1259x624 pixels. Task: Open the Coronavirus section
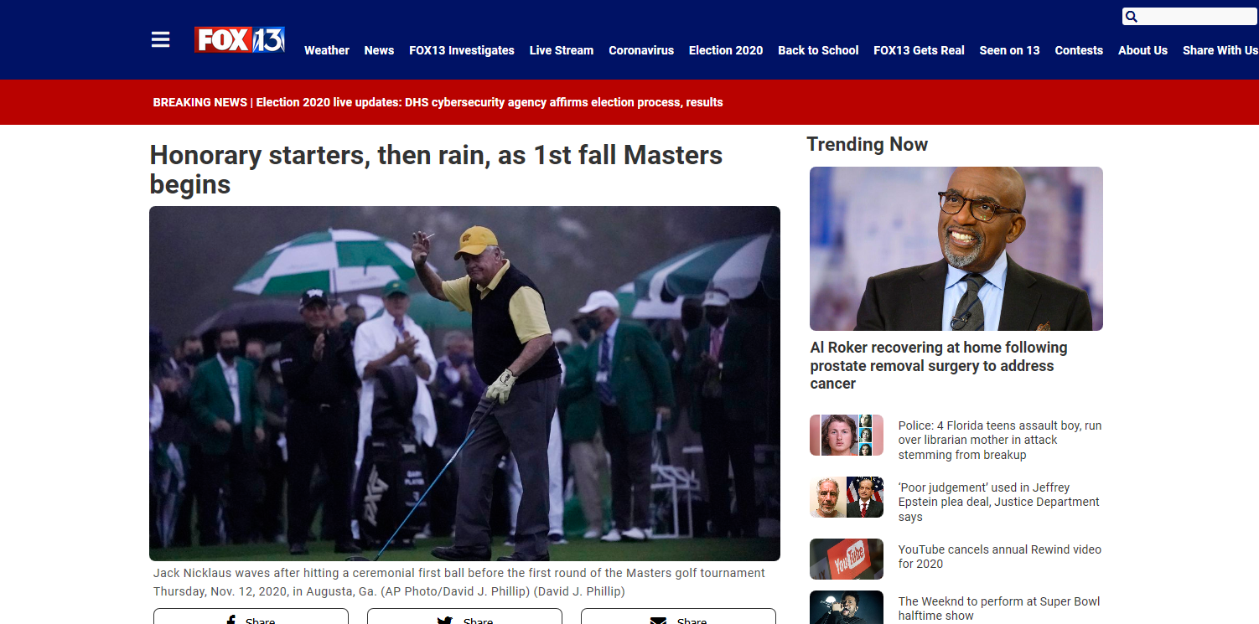pyautogui.click(x=641, y=50)
